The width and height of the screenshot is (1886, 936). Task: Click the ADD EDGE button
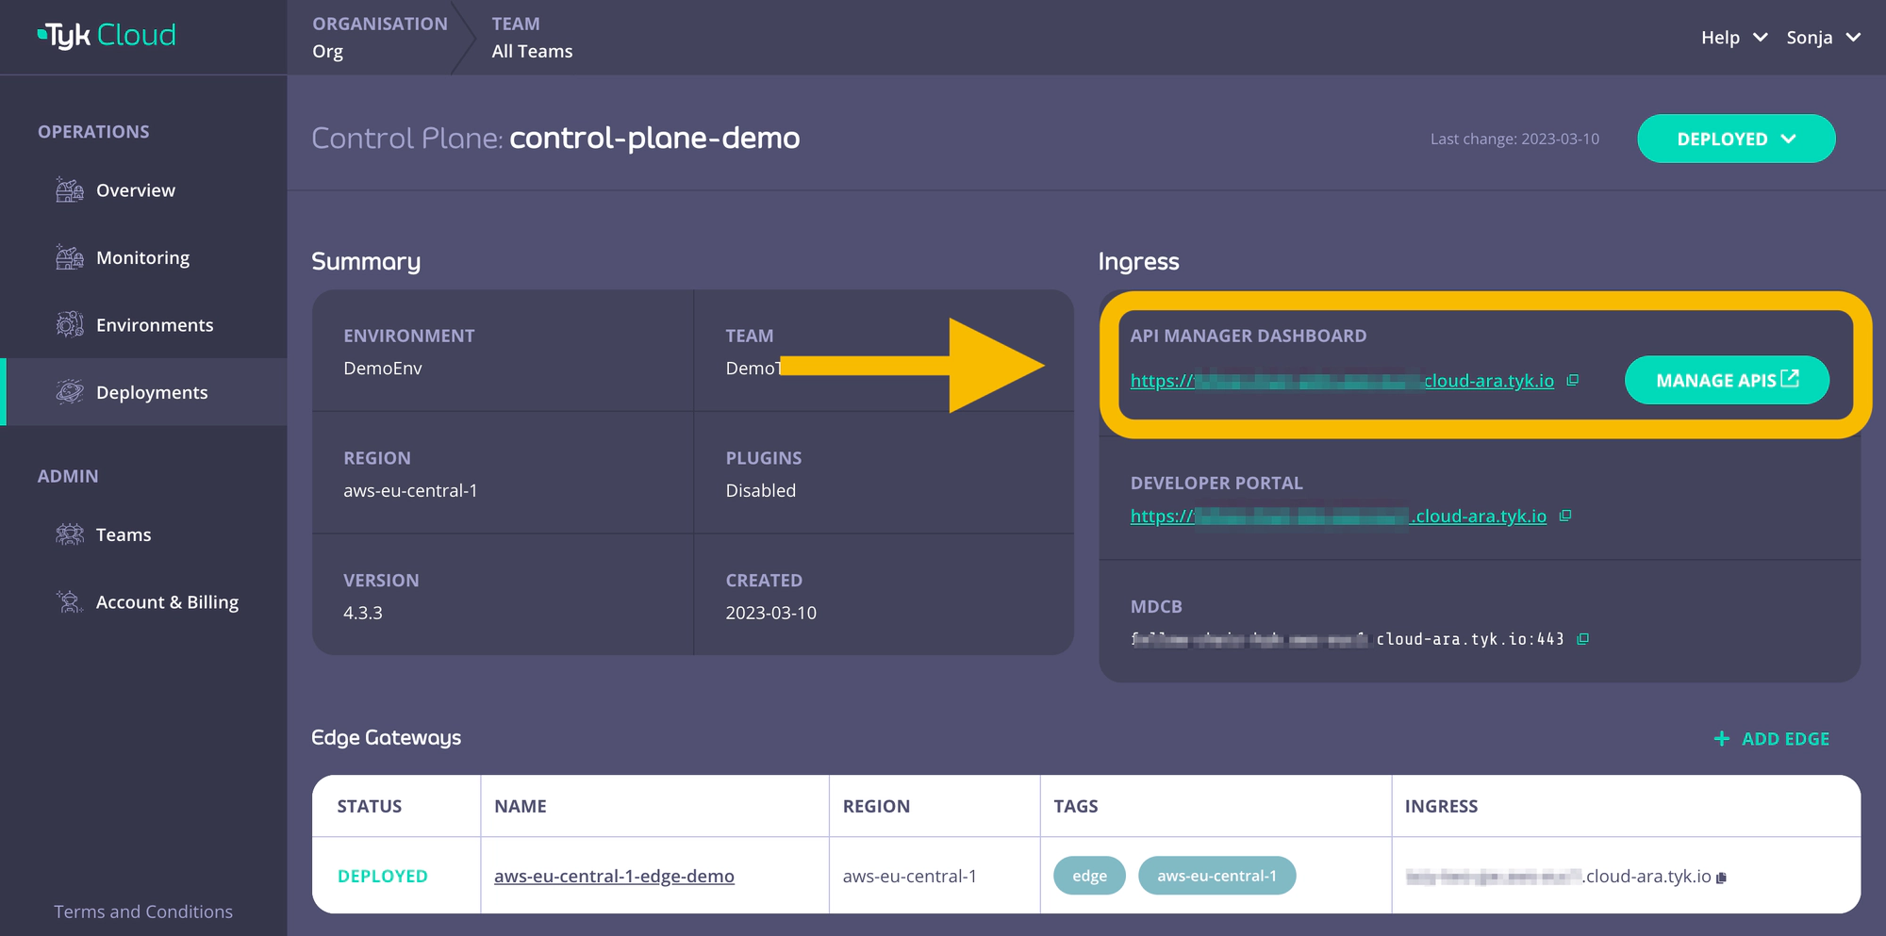pyautogui.click(x=1771, y=739)
